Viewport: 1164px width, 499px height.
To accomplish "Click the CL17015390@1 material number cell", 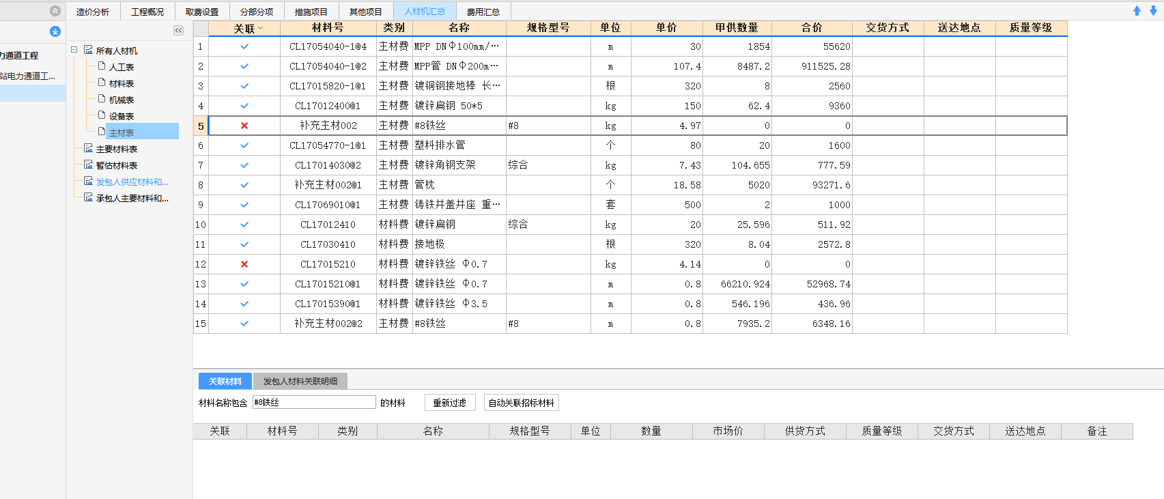I will [x=328, y=304].
